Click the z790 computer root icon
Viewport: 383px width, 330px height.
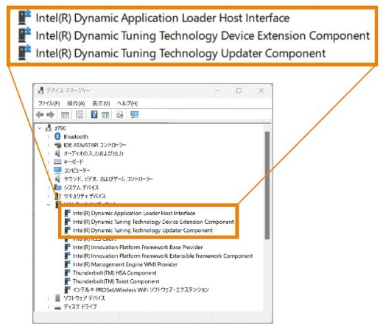point(49,128)
